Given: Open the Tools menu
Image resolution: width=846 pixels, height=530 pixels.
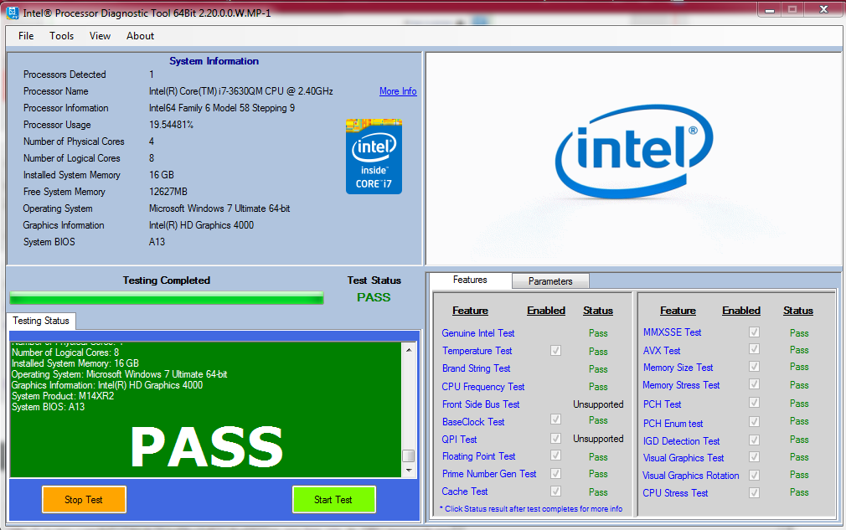Looking at the screenshot, I should 61,36.
